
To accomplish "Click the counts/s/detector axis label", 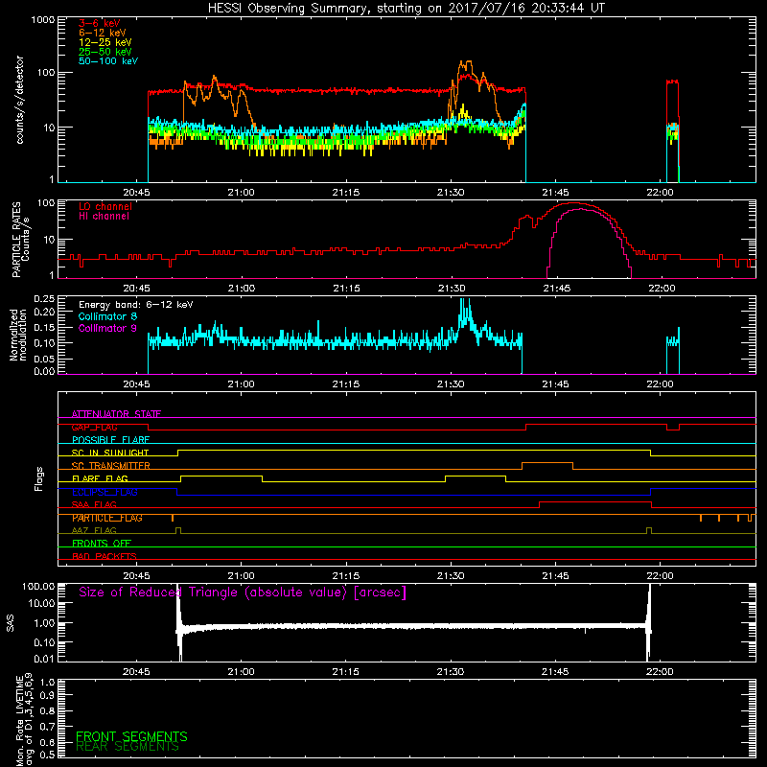I will point(20,100).
